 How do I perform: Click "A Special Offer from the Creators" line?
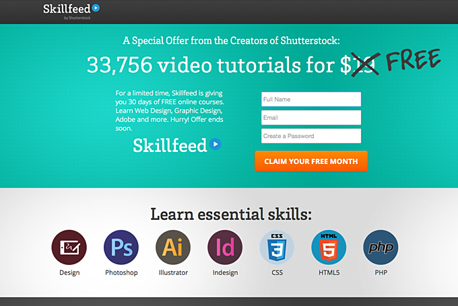(x=231, y=40)
